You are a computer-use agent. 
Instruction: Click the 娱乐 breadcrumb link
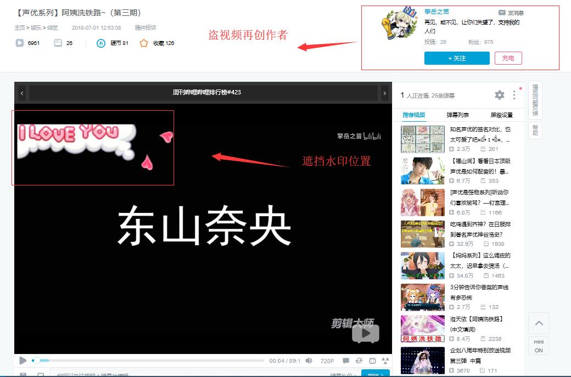(x=36, y=27)
